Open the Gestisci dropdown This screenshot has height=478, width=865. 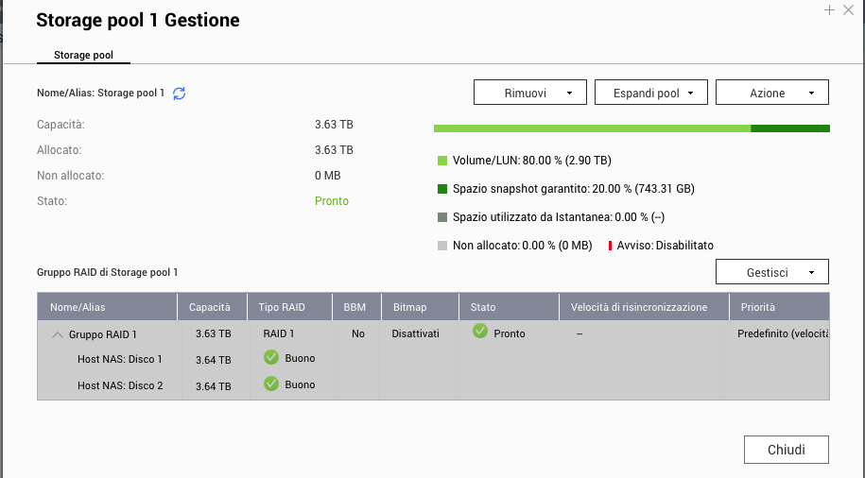point(772,272)
